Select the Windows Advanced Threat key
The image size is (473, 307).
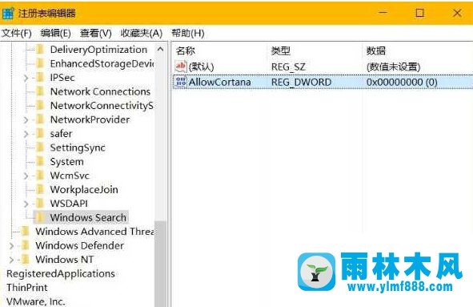94,232
